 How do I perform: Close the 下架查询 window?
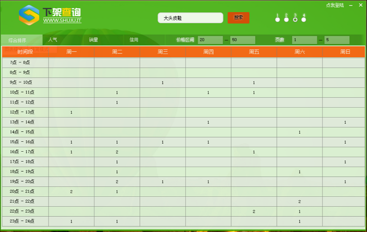(x=361, y=5)
